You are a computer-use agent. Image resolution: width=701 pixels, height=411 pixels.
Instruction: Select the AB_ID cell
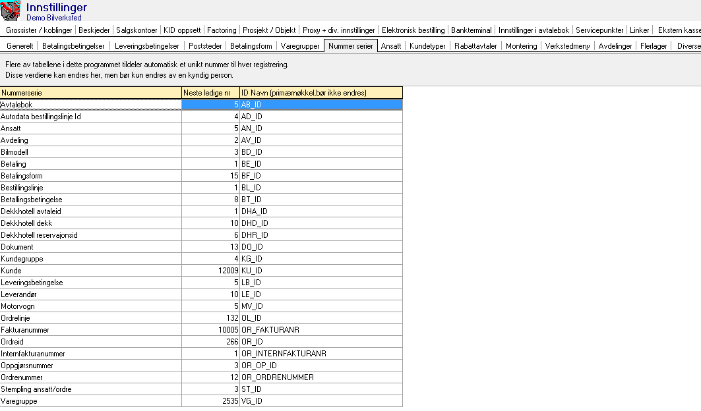(x=321, y=105)
